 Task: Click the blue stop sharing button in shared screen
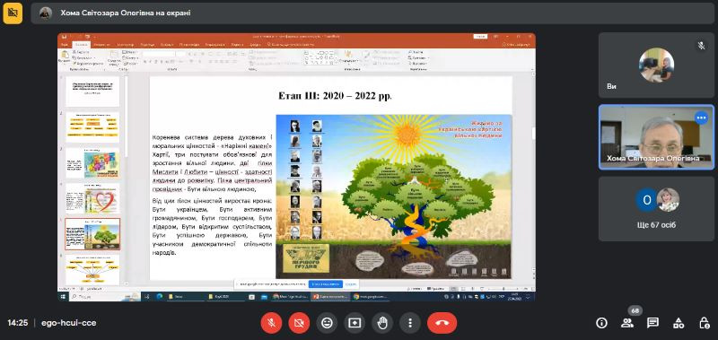pyautogui.click(x=325, y=284)
